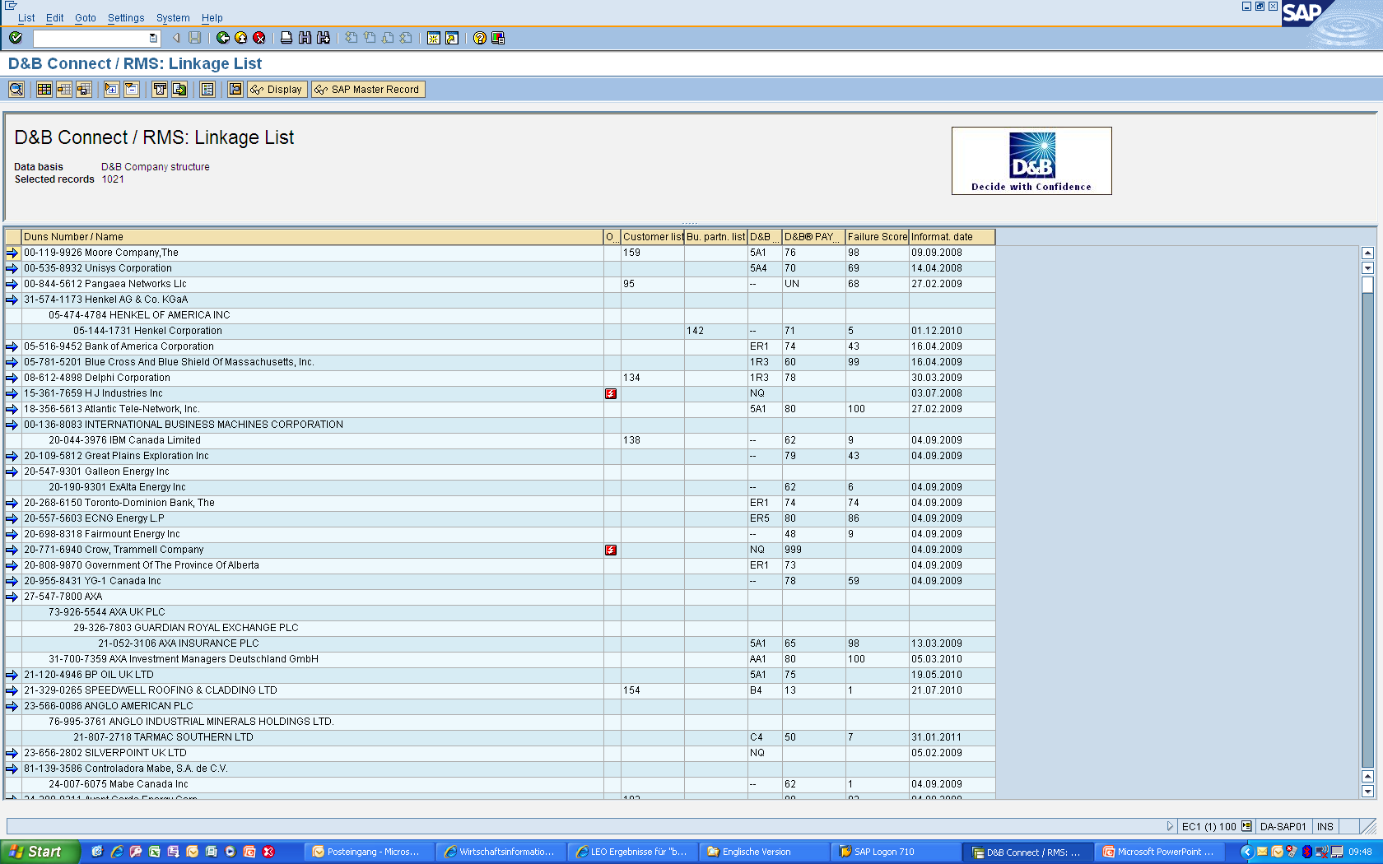Click the Print icon in the standard toolbar
This screenshot has height=864, width=1383.
(286, 38)
